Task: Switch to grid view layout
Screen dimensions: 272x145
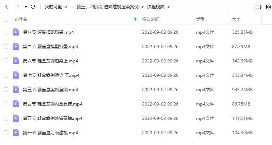Action: (268, 7)
